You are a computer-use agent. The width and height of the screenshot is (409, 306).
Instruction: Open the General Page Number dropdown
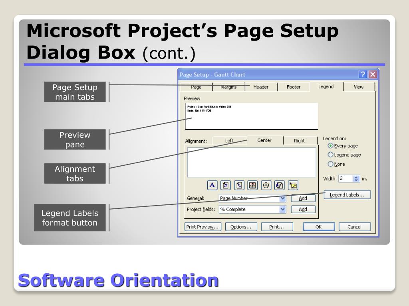282,198
